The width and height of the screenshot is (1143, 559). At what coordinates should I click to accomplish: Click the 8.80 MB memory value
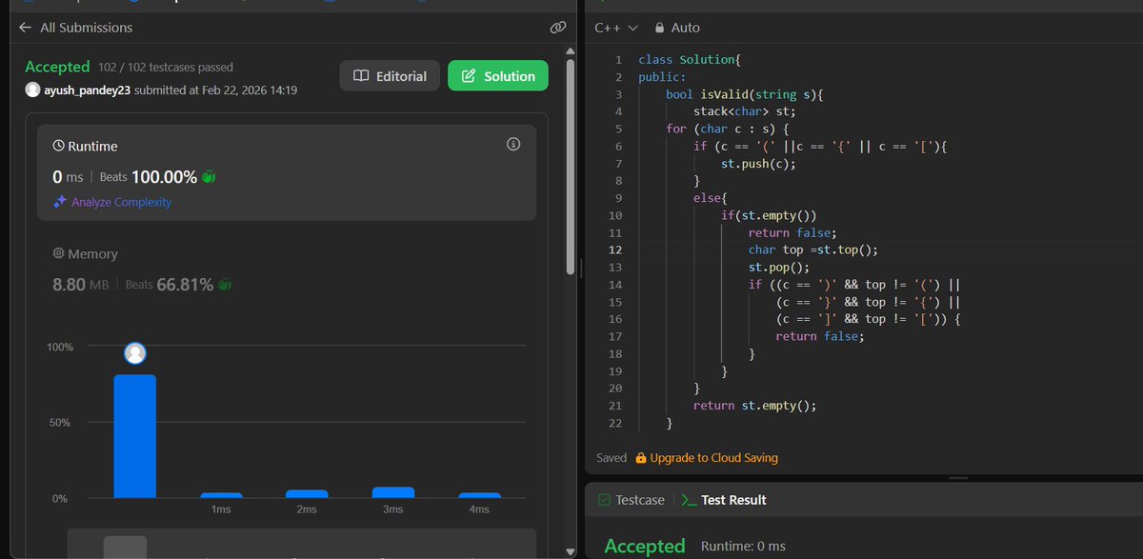point(83,284)
